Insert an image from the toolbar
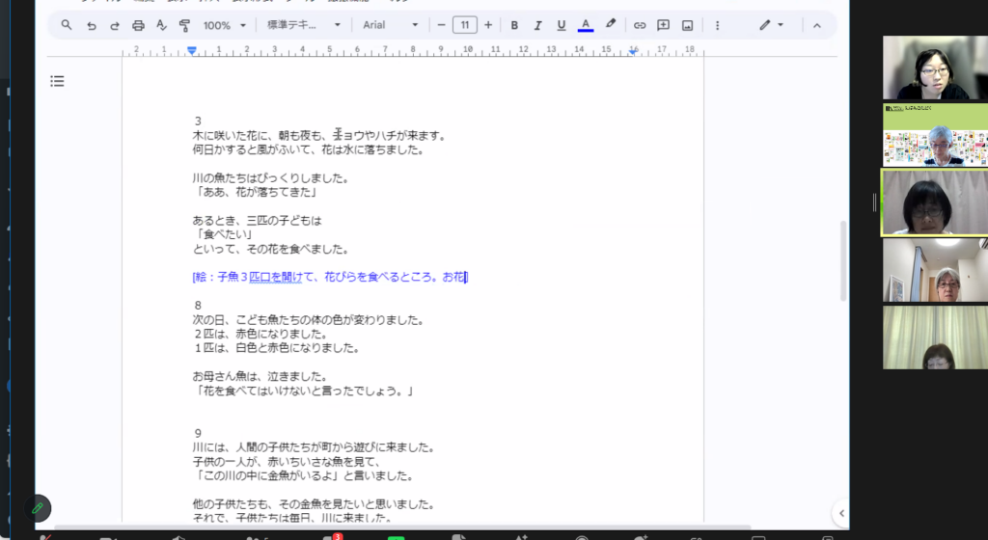Image resolution: width=988 pixels, height=540 pixels. tap(687, 25)
